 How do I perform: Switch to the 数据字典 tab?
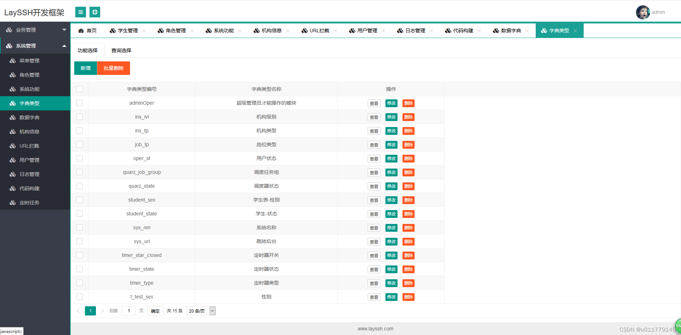tap(510, 31)
